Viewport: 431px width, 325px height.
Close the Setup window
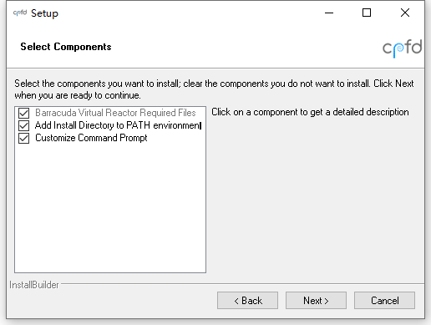tap(405, 13)
